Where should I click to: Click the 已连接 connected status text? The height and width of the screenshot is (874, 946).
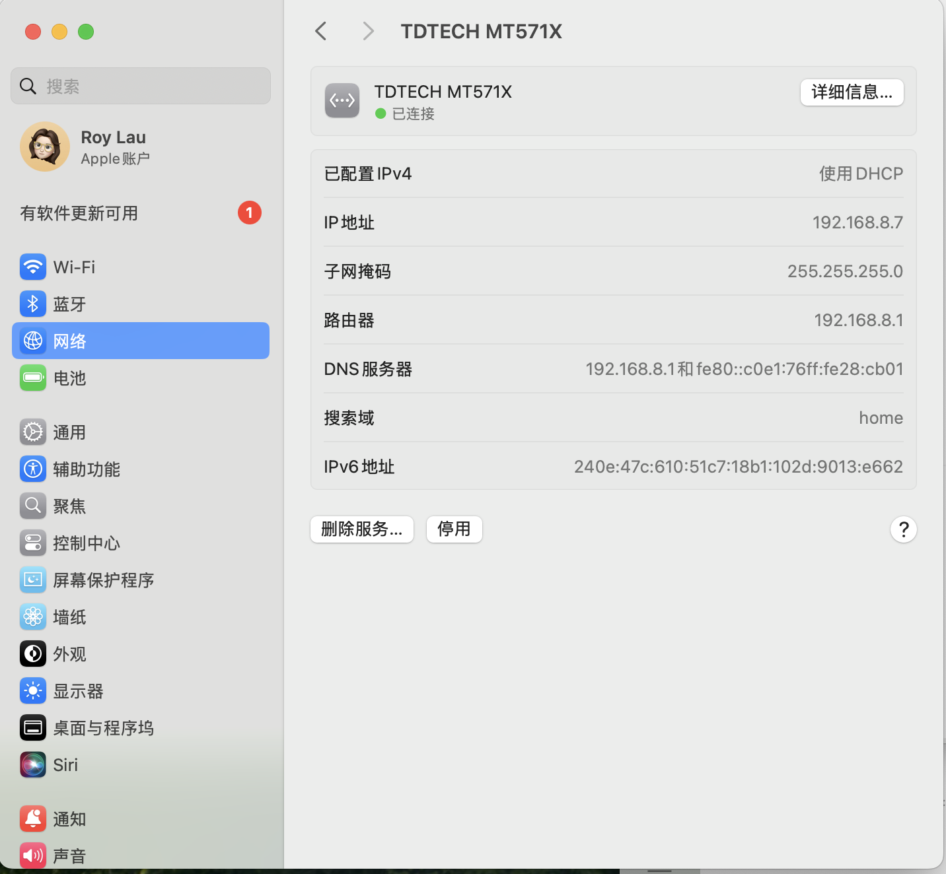point(414,114)
